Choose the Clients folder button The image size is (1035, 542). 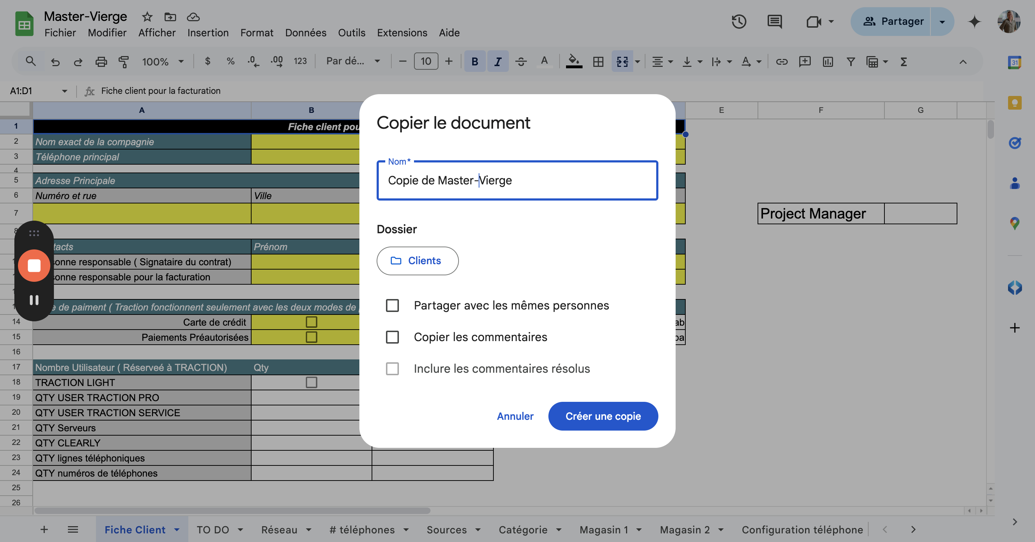pyautogui.click(x=418, y=261)
